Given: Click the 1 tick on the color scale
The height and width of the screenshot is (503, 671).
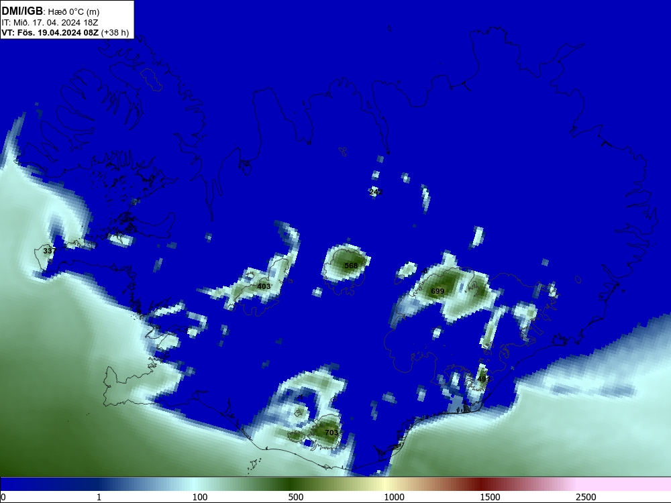Looking at the screenshot, I should 99,497.
